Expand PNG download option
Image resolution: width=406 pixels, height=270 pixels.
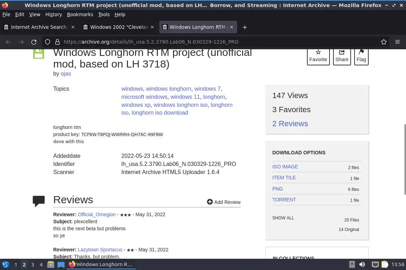point(277,189)
